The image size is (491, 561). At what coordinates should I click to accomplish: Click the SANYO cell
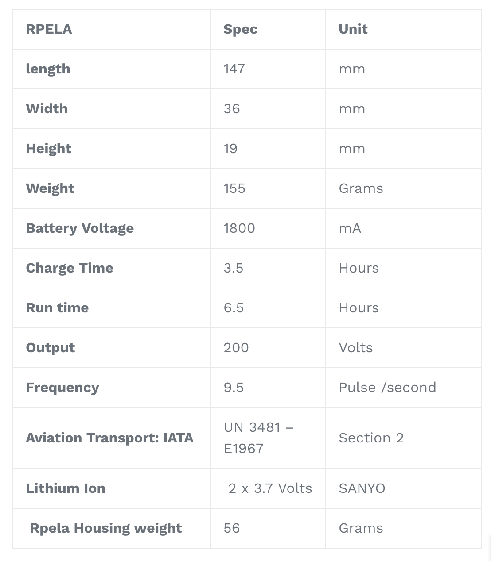pyautogui.click(x=362, y=488)
